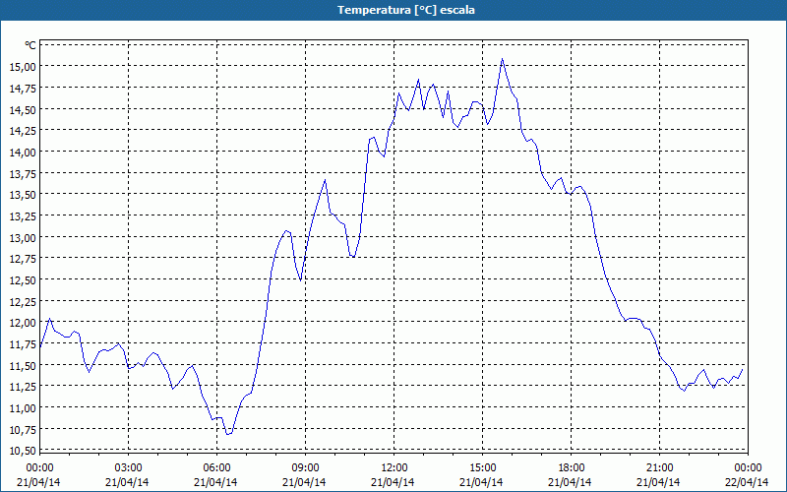
Task: Select the 06:00 time label
Action: (x=216, y=468)
